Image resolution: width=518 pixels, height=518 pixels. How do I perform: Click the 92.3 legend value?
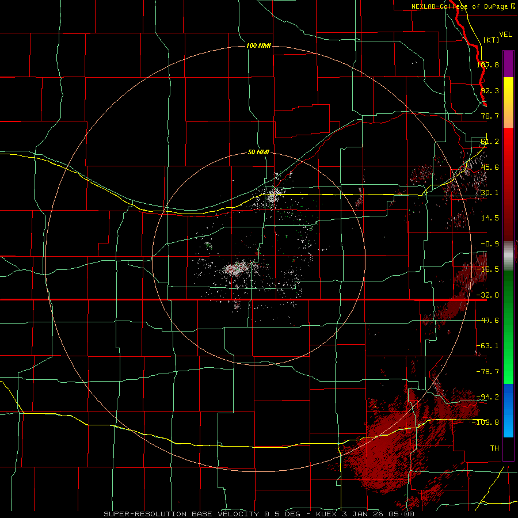pyautogui.click(x=490, y=90)
